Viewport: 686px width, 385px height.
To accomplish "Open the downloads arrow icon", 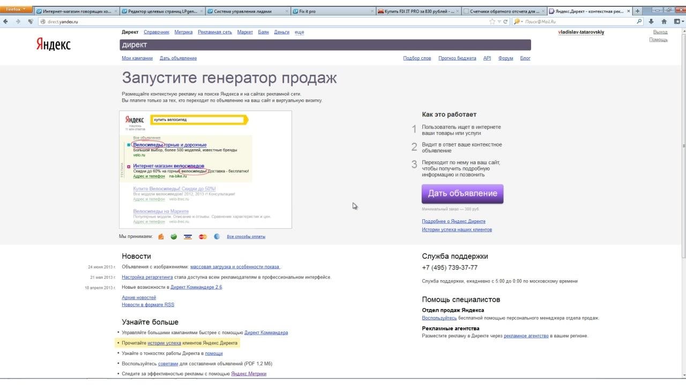I will [651, 21].
